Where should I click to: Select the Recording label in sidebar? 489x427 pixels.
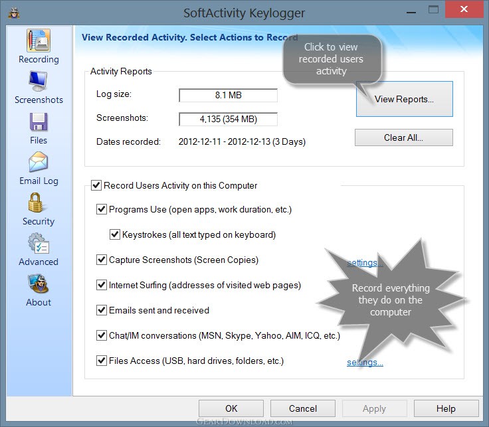39,59
